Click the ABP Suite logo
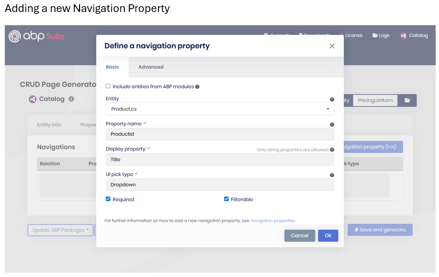The height and width of the screenshot is (277, 439). 36,36
